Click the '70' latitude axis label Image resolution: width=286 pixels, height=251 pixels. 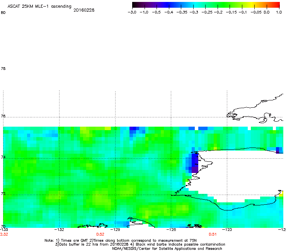(3, 226)
